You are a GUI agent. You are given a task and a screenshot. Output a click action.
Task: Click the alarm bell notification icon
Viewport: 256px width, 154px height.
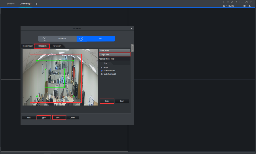point(249,6)
